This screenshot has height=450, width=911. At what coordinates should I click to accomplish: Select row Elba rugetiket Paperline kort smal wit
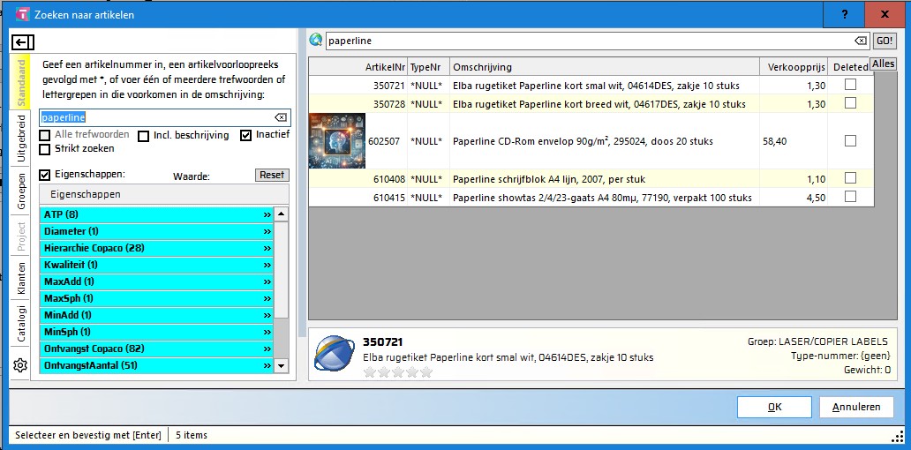(x=591, y=86)
